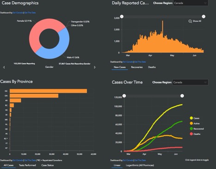Click left range handle of Cases Over Time
The image size is (216, 169).
tap(124, 96)
